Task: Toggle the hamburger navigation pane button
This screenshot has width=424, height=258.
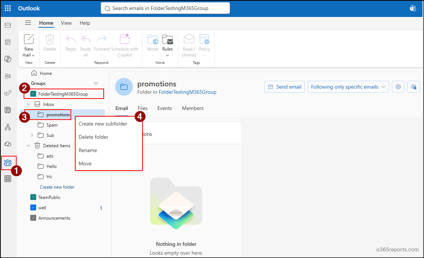Action: [x=28, y=23]
